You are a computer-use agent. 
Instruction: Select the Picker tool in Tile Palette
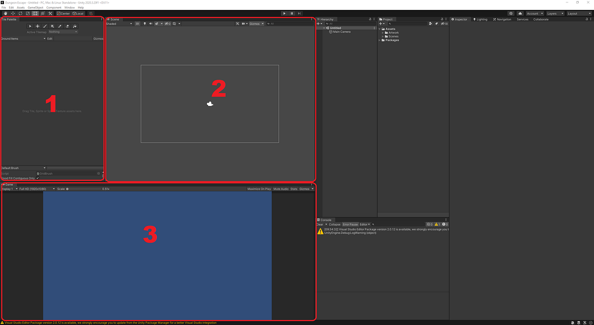(59, 26)
